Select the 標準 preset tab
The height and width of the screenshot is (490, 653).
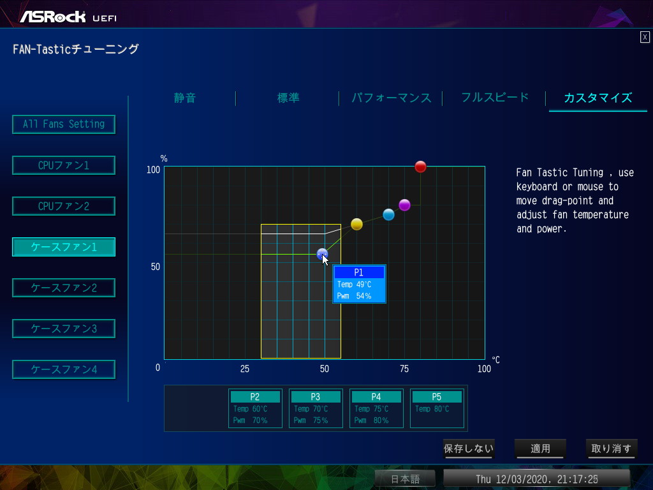pos(288,98)
